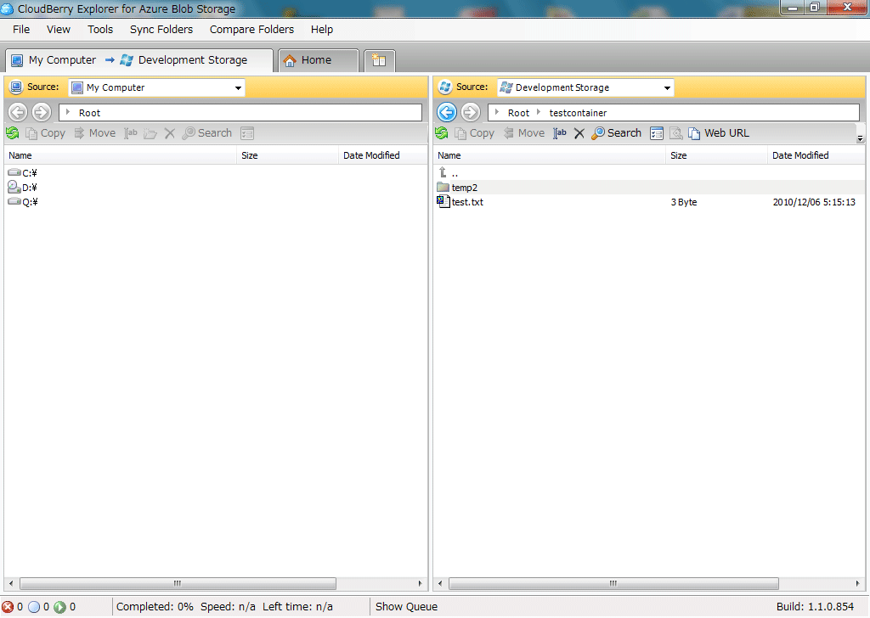The image size is (870, 618).
Task: Sort left pane by Size column
Action: pyautogui.click(x=288, y=155)
